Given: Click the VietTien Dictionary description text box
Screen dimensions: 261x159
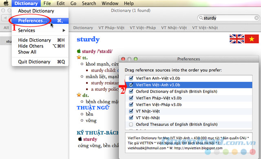Looking at the screenshot, I should 188,143.
